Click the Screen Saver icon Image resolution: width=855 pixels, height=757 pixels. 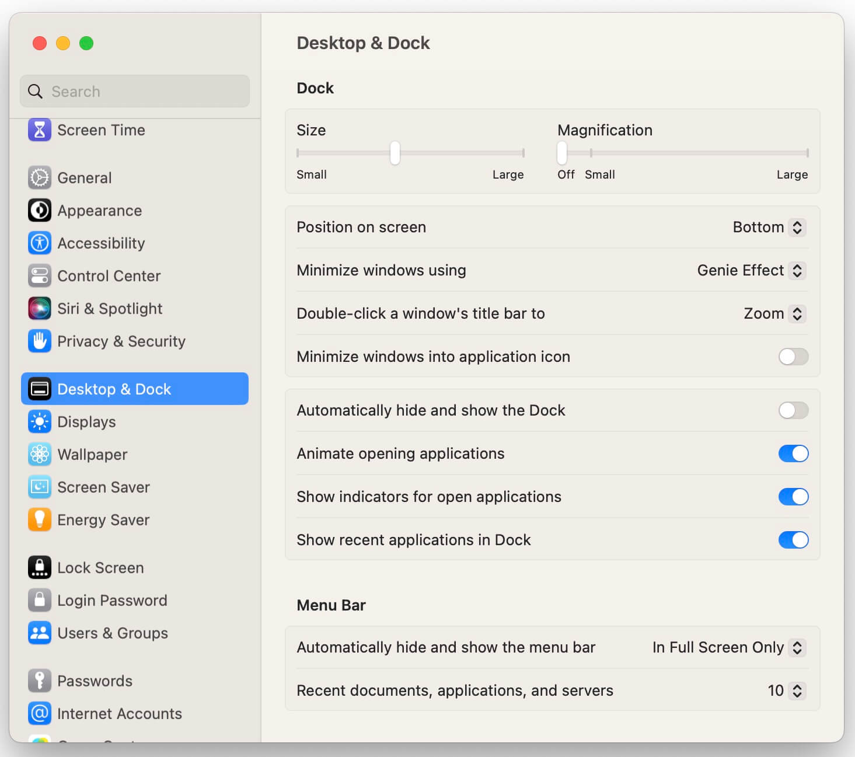click(39, 487)
